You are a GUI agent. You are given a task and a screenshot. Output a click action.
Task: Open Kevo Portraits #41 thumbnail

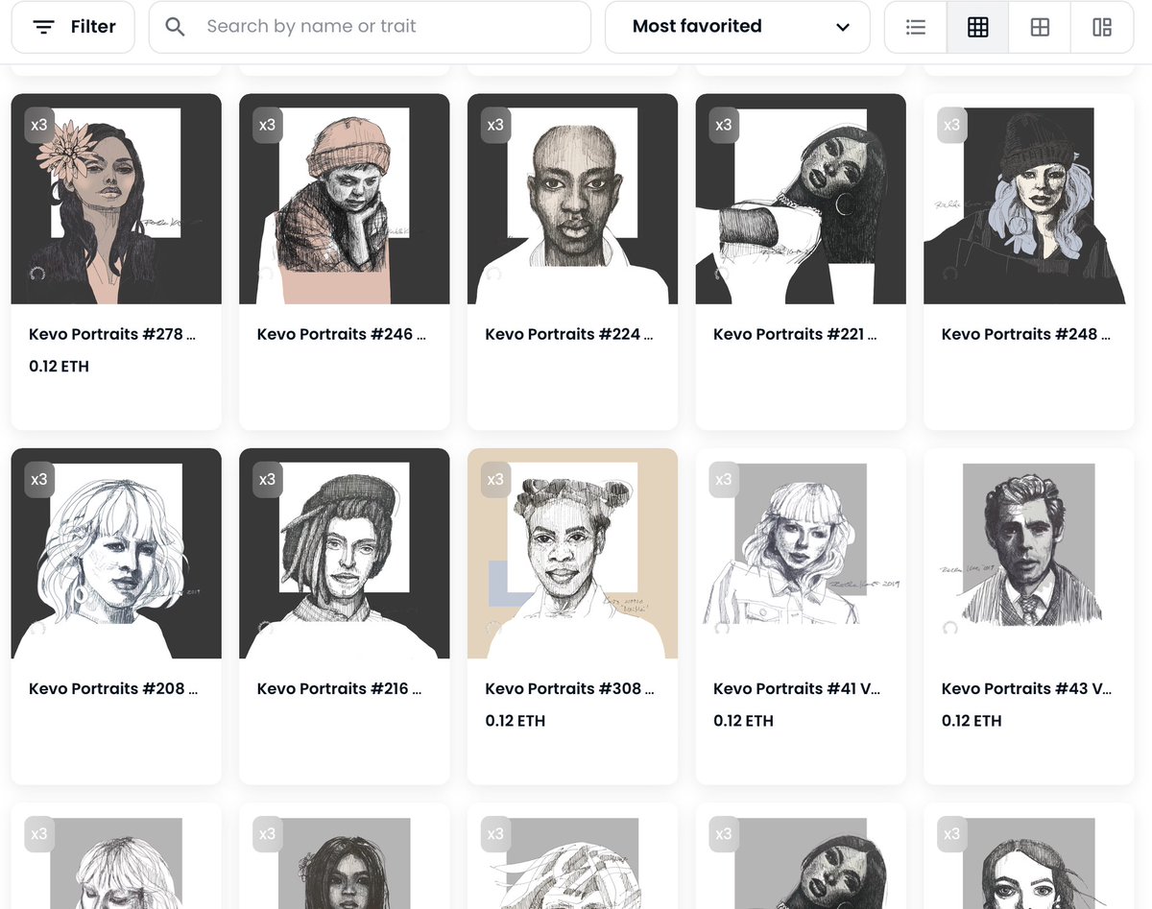coord(801,554)
